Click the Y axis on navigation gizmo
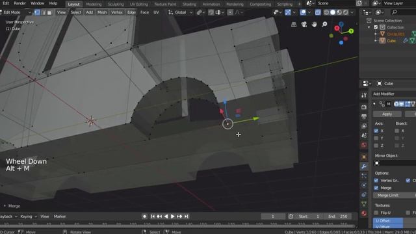The width and height of the screenshot is (416, 234). pyautogui.click(x=351, y=31)
